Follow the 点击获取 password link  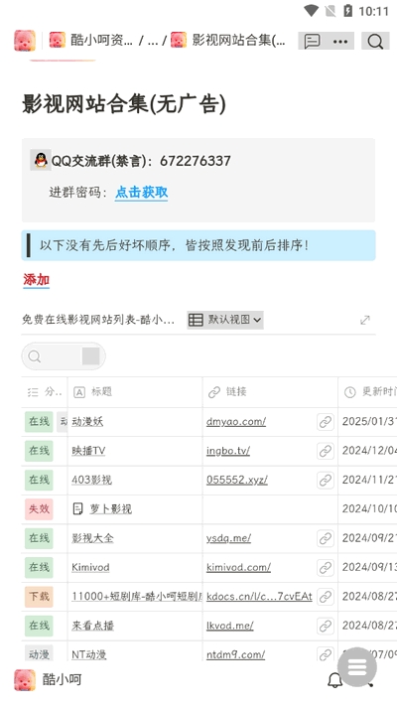pos(142,193)
